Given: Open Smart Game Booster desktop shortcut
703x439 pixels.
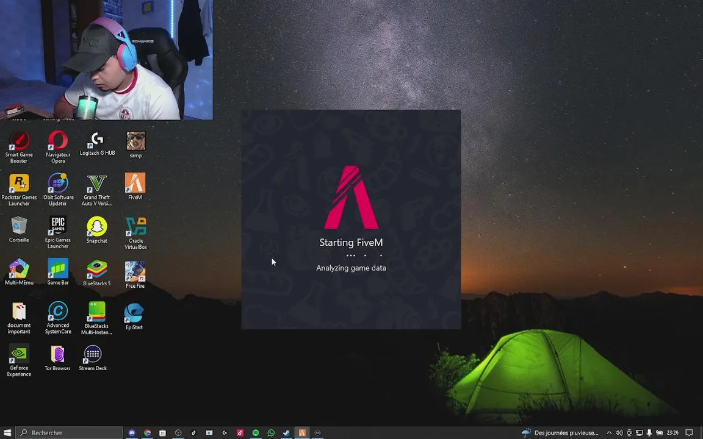Looking at the screenshot, I should point(19,148).
